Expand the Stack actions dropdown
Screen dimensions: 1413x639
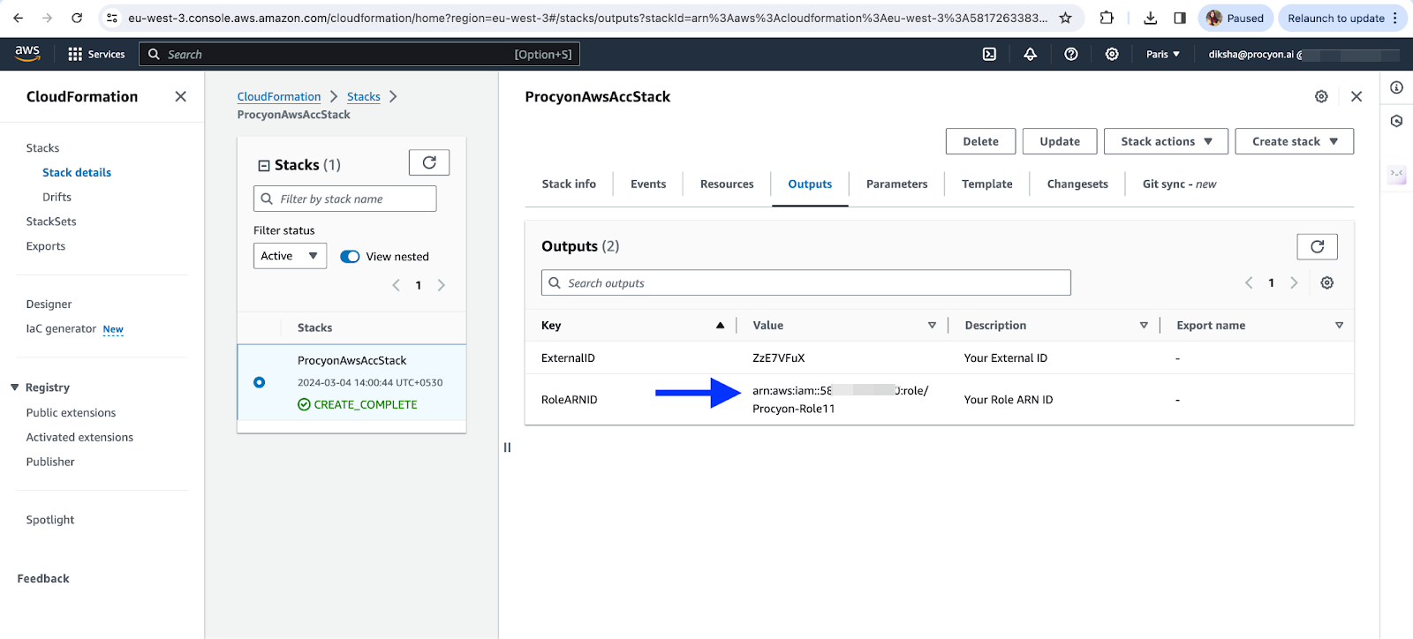pyautogui.click(x=1166, y=141)
